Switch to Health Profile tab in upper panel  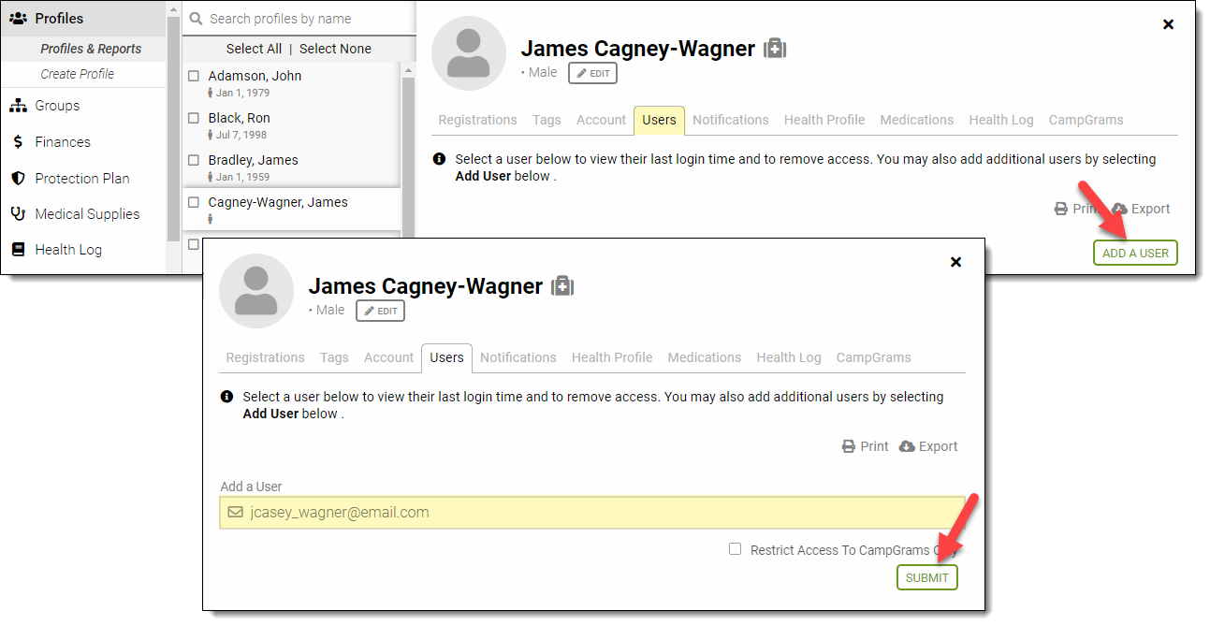(x=824, y=120)
